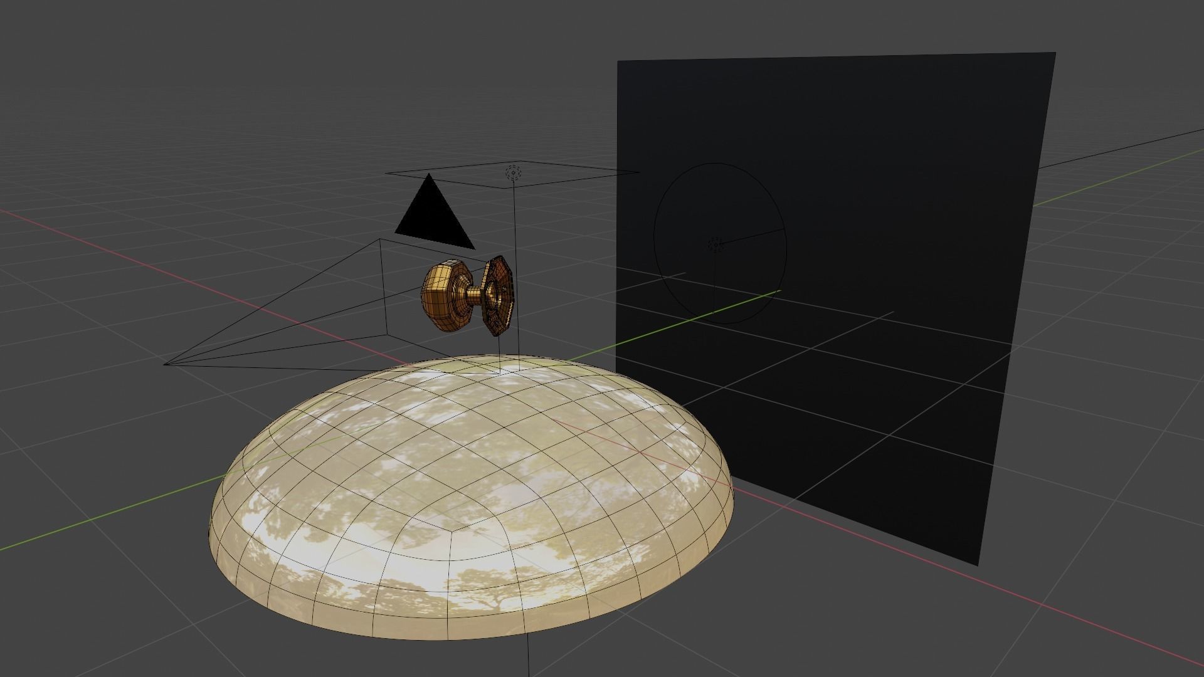The image size is (1204, 677).
Task: Click the bottom-right corner of dark plane
Action: tap(977, 563)
